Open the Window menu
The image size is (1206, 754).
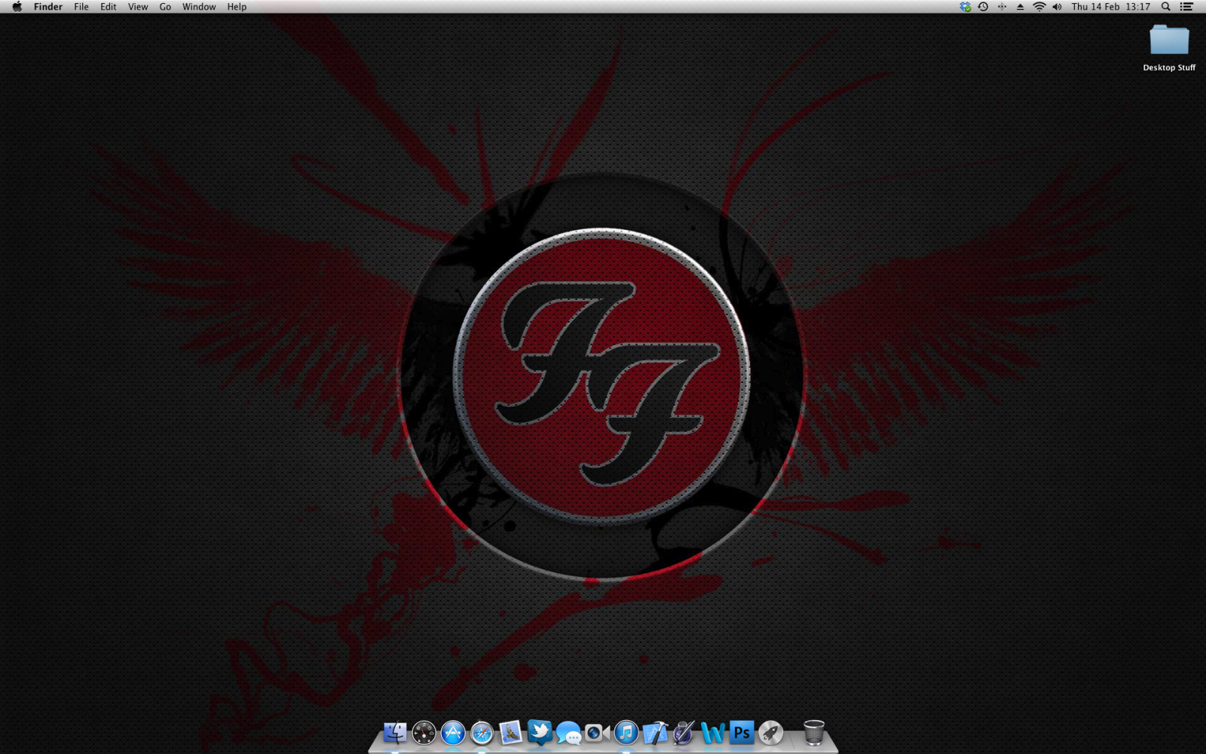199,7
